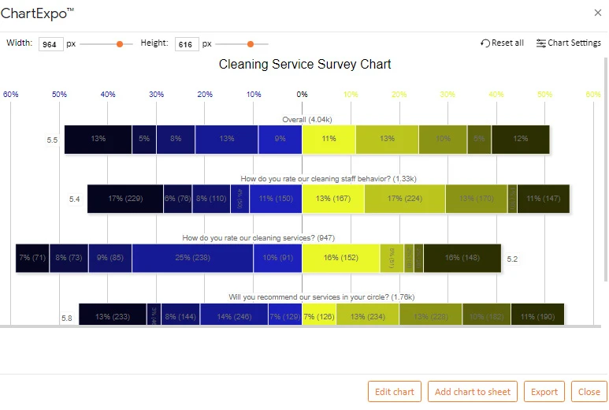Click the Close button at the bottom
Viewport: 609px width, 410px height.
click(589, 391)
